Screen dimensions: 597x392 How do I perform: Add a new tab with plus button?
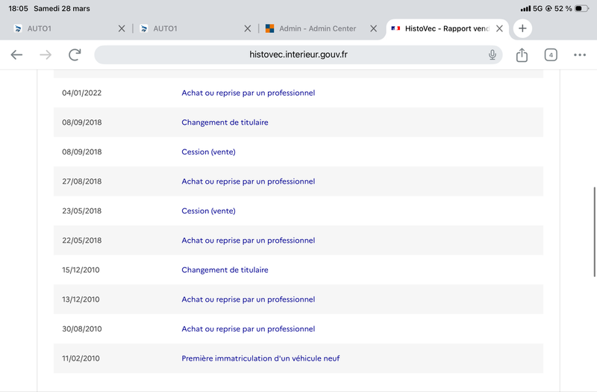tap(522, 28)
